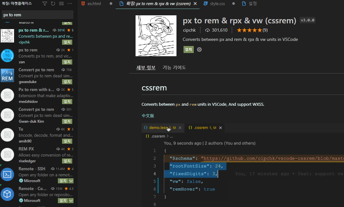
Task: Click the ex.html HTML5 icon in tab
Action: (83, 4)
